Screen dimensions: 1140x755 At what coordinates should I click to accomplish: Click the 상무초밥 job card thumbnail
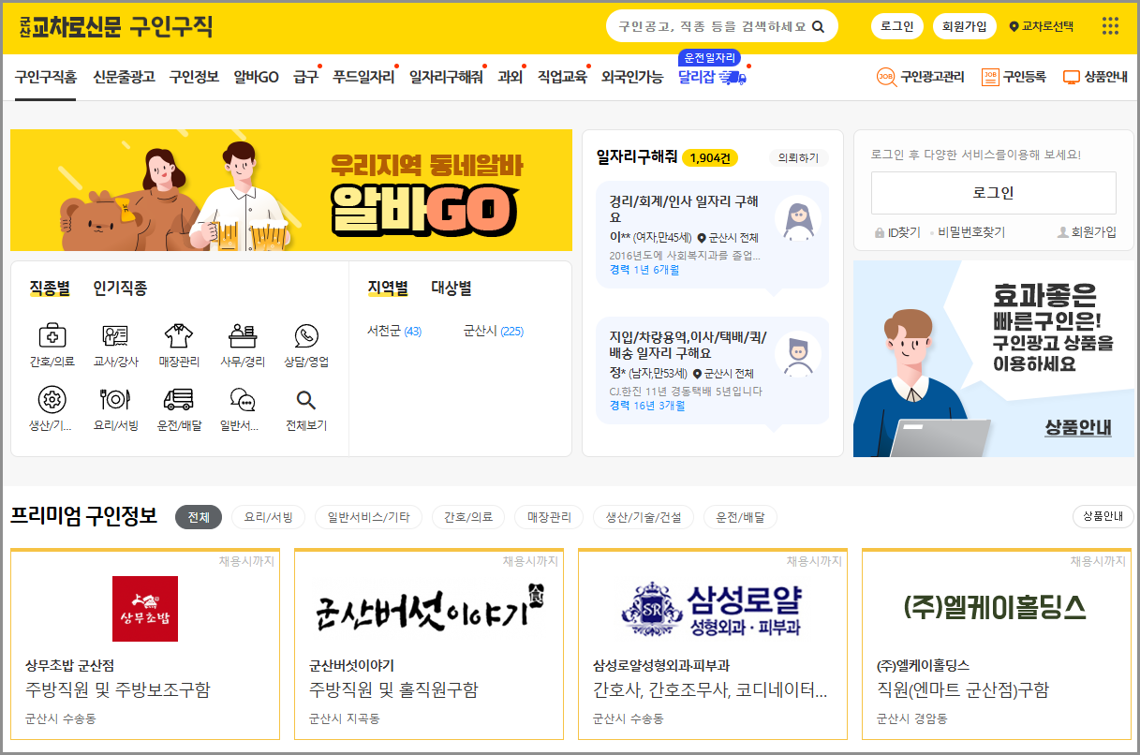(144, 608)
